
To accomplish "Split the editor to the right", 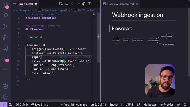I will click(x=90, y=4).
